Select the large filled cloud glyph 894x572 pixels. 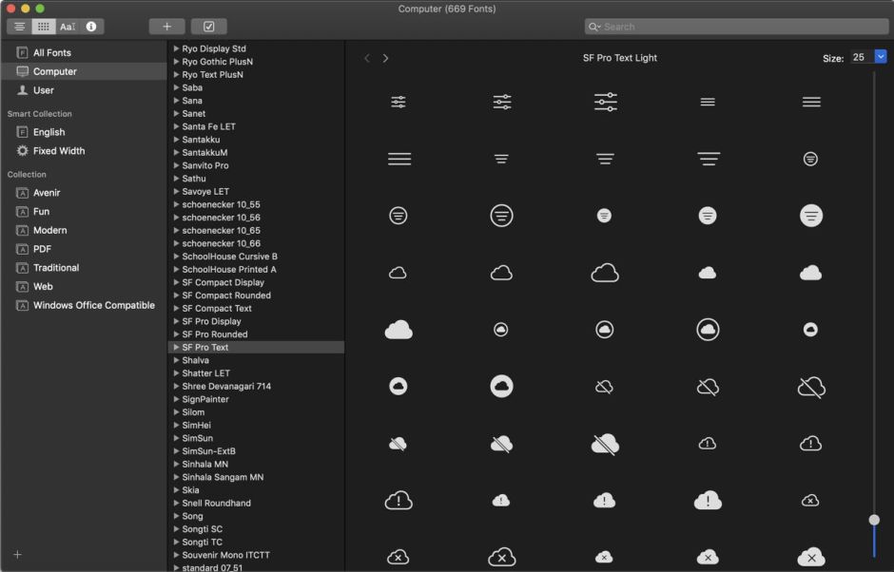(398, 330)
